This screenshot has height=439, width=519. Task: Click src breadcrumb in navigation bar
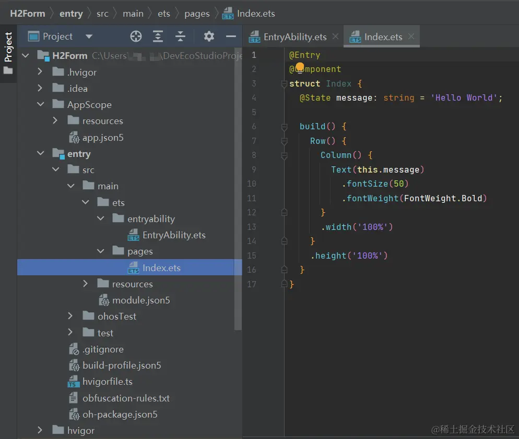click(102, 14)
